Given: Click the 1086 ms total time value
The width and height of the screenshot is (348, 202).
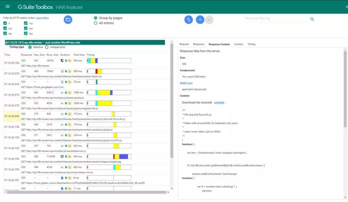Looking at the screenshot, I should [x=79, y=92].
